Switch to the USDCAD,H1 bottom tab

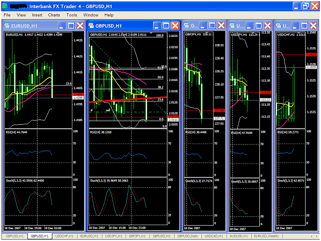coord(214,236)
